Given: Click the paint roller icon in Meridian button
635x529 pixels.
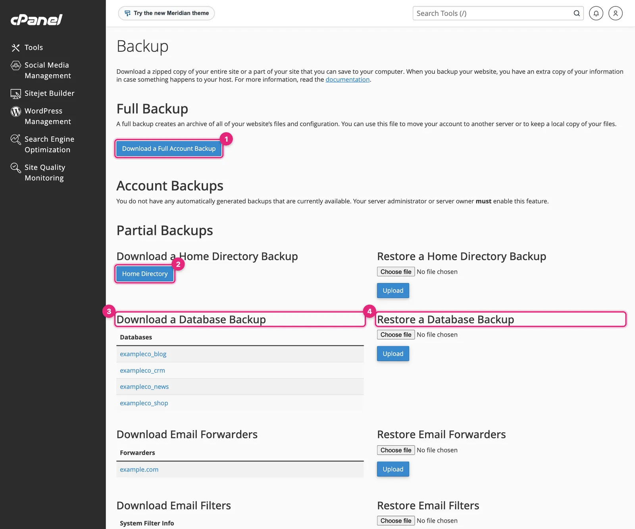Looking at the screenshot, I should [x=127, y=13].
